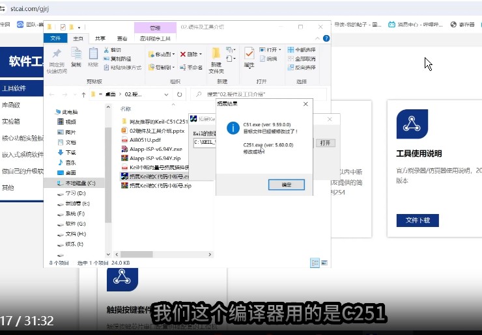The image size is (482, 335).
Task: Click 编辑 (Edit) in the Open group
Action: (268, 59)
